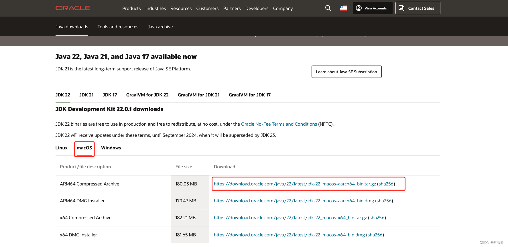
Task: Open the Customers menu
Action: [207, 8]
